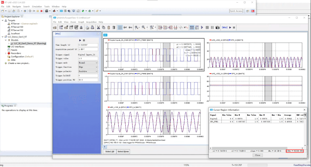Open the Graph menu in ScopeView
311x167 pixels.
tap(81, 22)
